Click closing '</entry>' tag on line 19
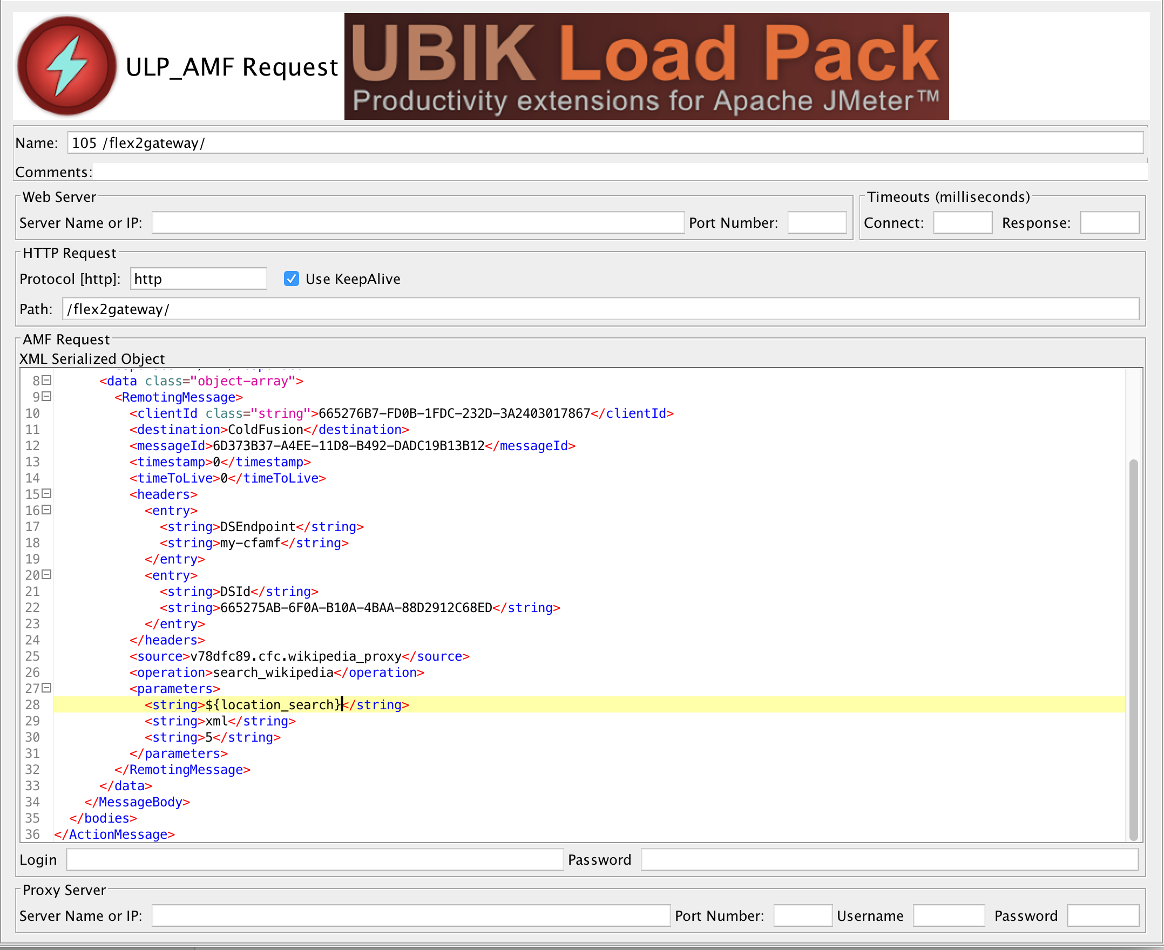The height and width of the screenshot is (950, 1164). pos(174,559)
